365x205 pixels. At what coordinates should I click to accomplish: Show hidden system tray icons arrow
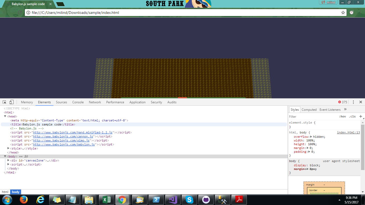click(x=339, y=200)
